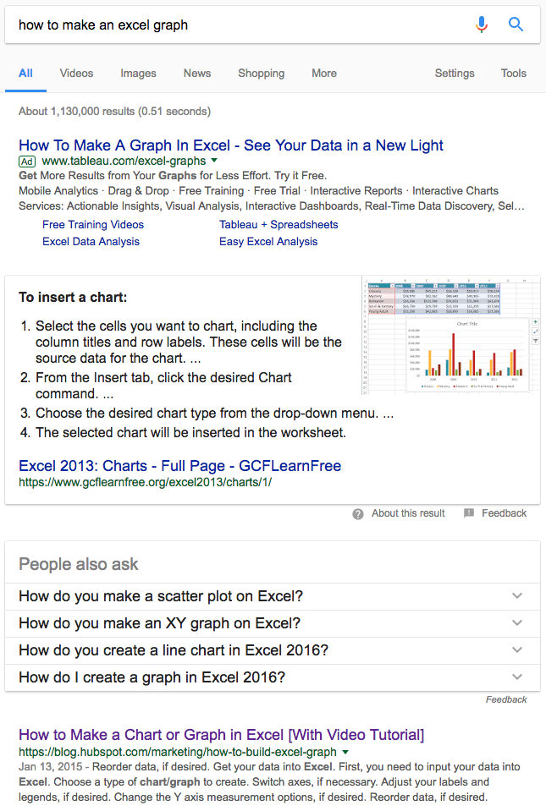Open Excel 2013: Charts GCFLearnFree link
546x811 pixels.
click(179, 466)
